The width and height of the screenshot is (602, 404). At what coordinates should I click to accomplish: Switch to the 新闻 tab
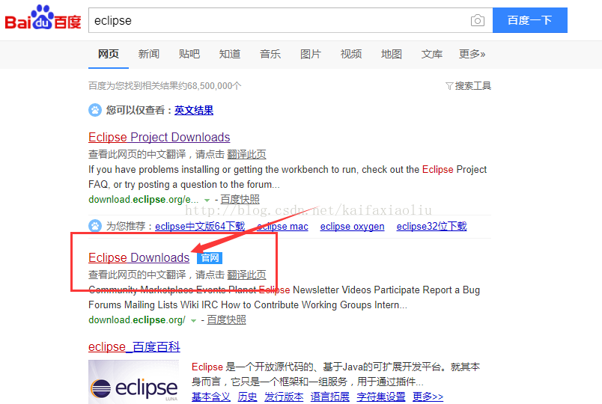coord(148,54)
